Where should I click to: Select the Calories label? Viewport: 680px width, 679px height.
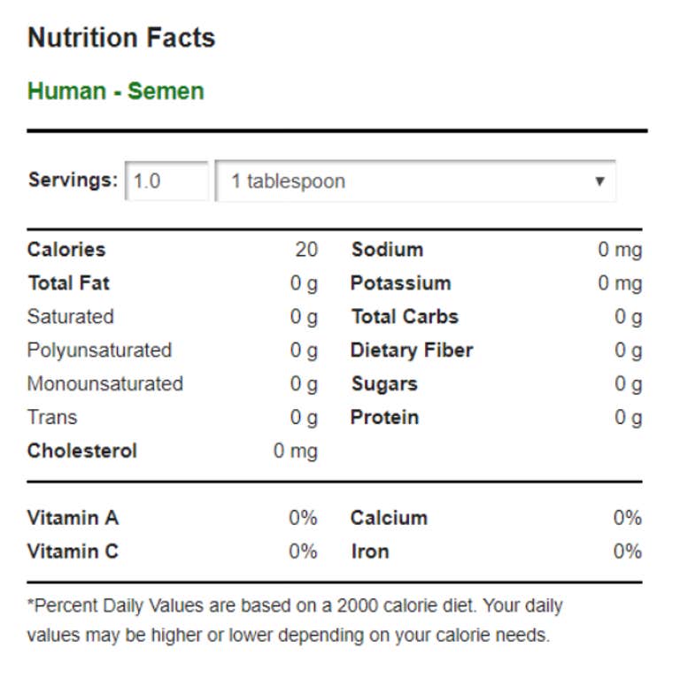pos(66,250)
